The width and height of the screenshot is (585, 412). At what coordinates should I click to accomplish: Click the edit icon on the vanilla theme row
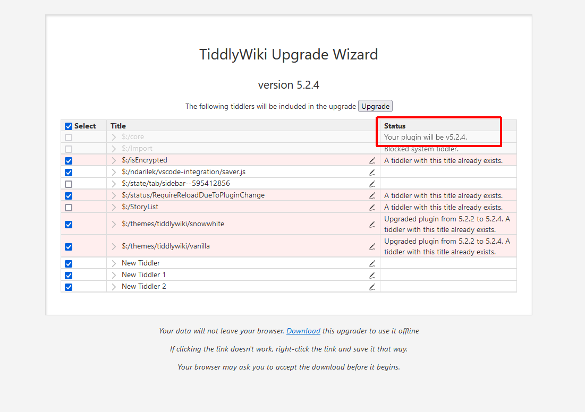coord(372,246)
